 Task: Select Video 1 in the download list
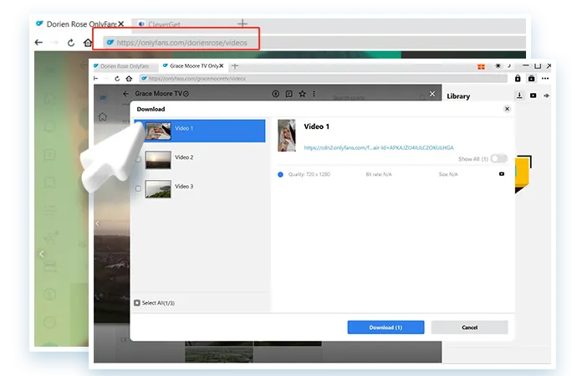200,131
